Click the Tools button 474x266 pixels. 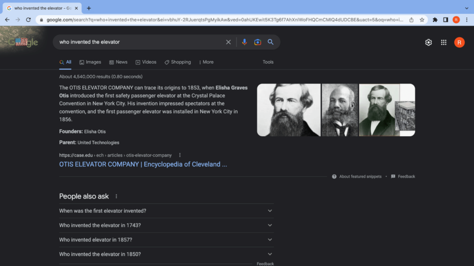268,62
